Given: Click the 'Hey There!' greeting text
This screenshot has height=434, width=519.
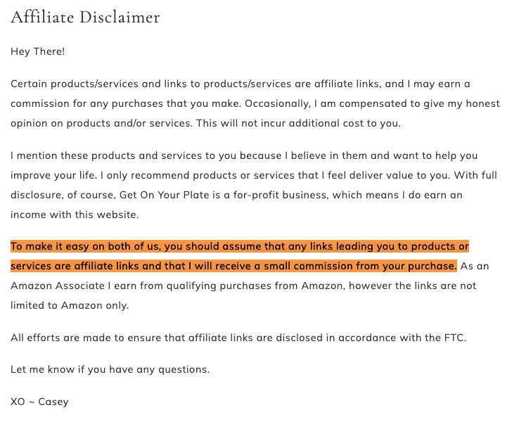Looking at the screenshot, I should [38, 51].
